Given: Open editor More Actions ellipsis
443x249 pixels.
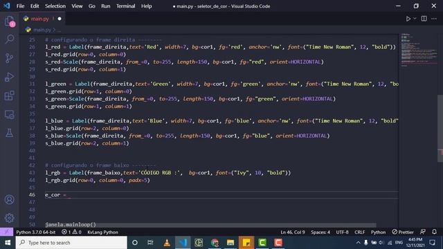Looking at the screenshot, I should 434,19.
